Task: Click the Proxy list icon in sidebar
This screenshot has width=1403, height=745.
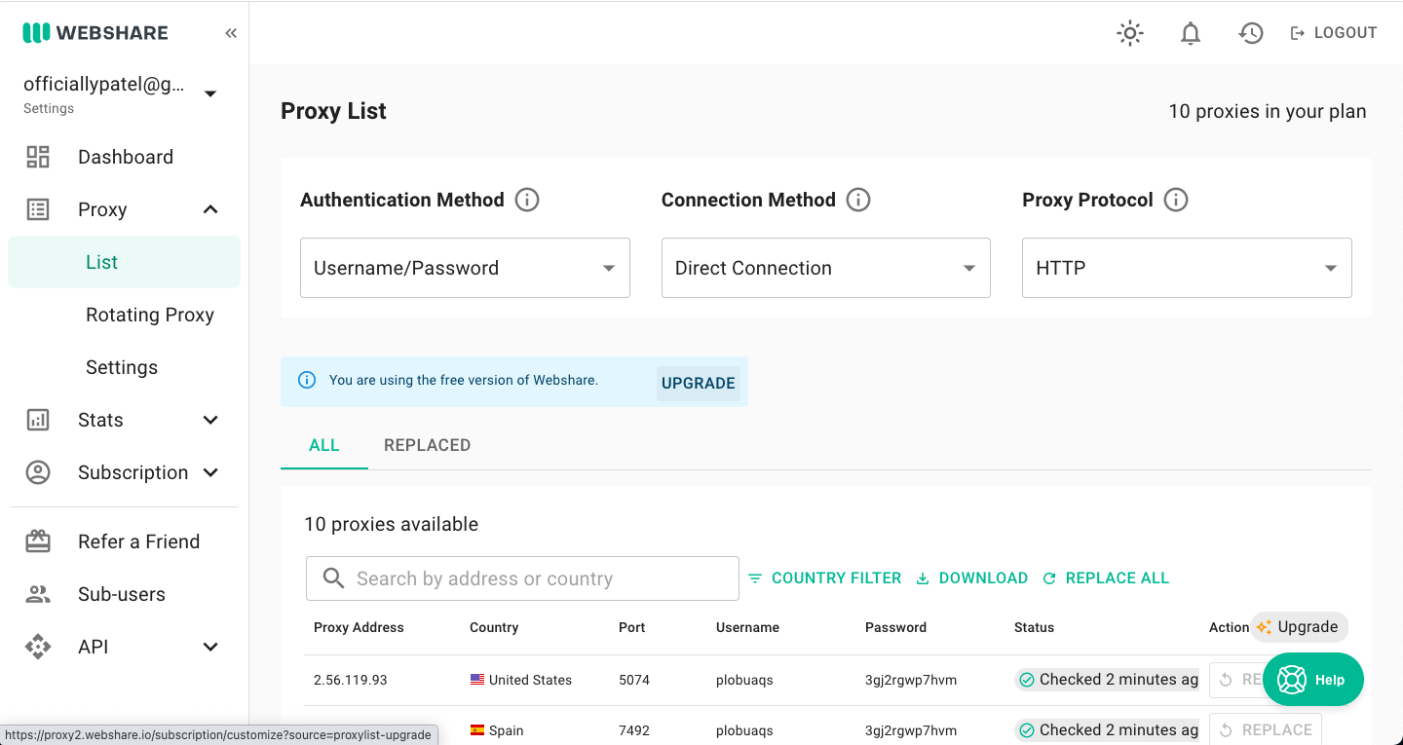Action: (38, 209)
